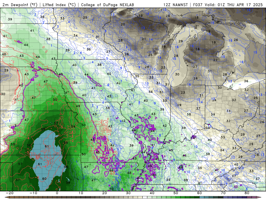Screen dimensions: 266x199
Task: Click the "2m Dewpoint (°F)" title text
Action: [x=20, y=5]
